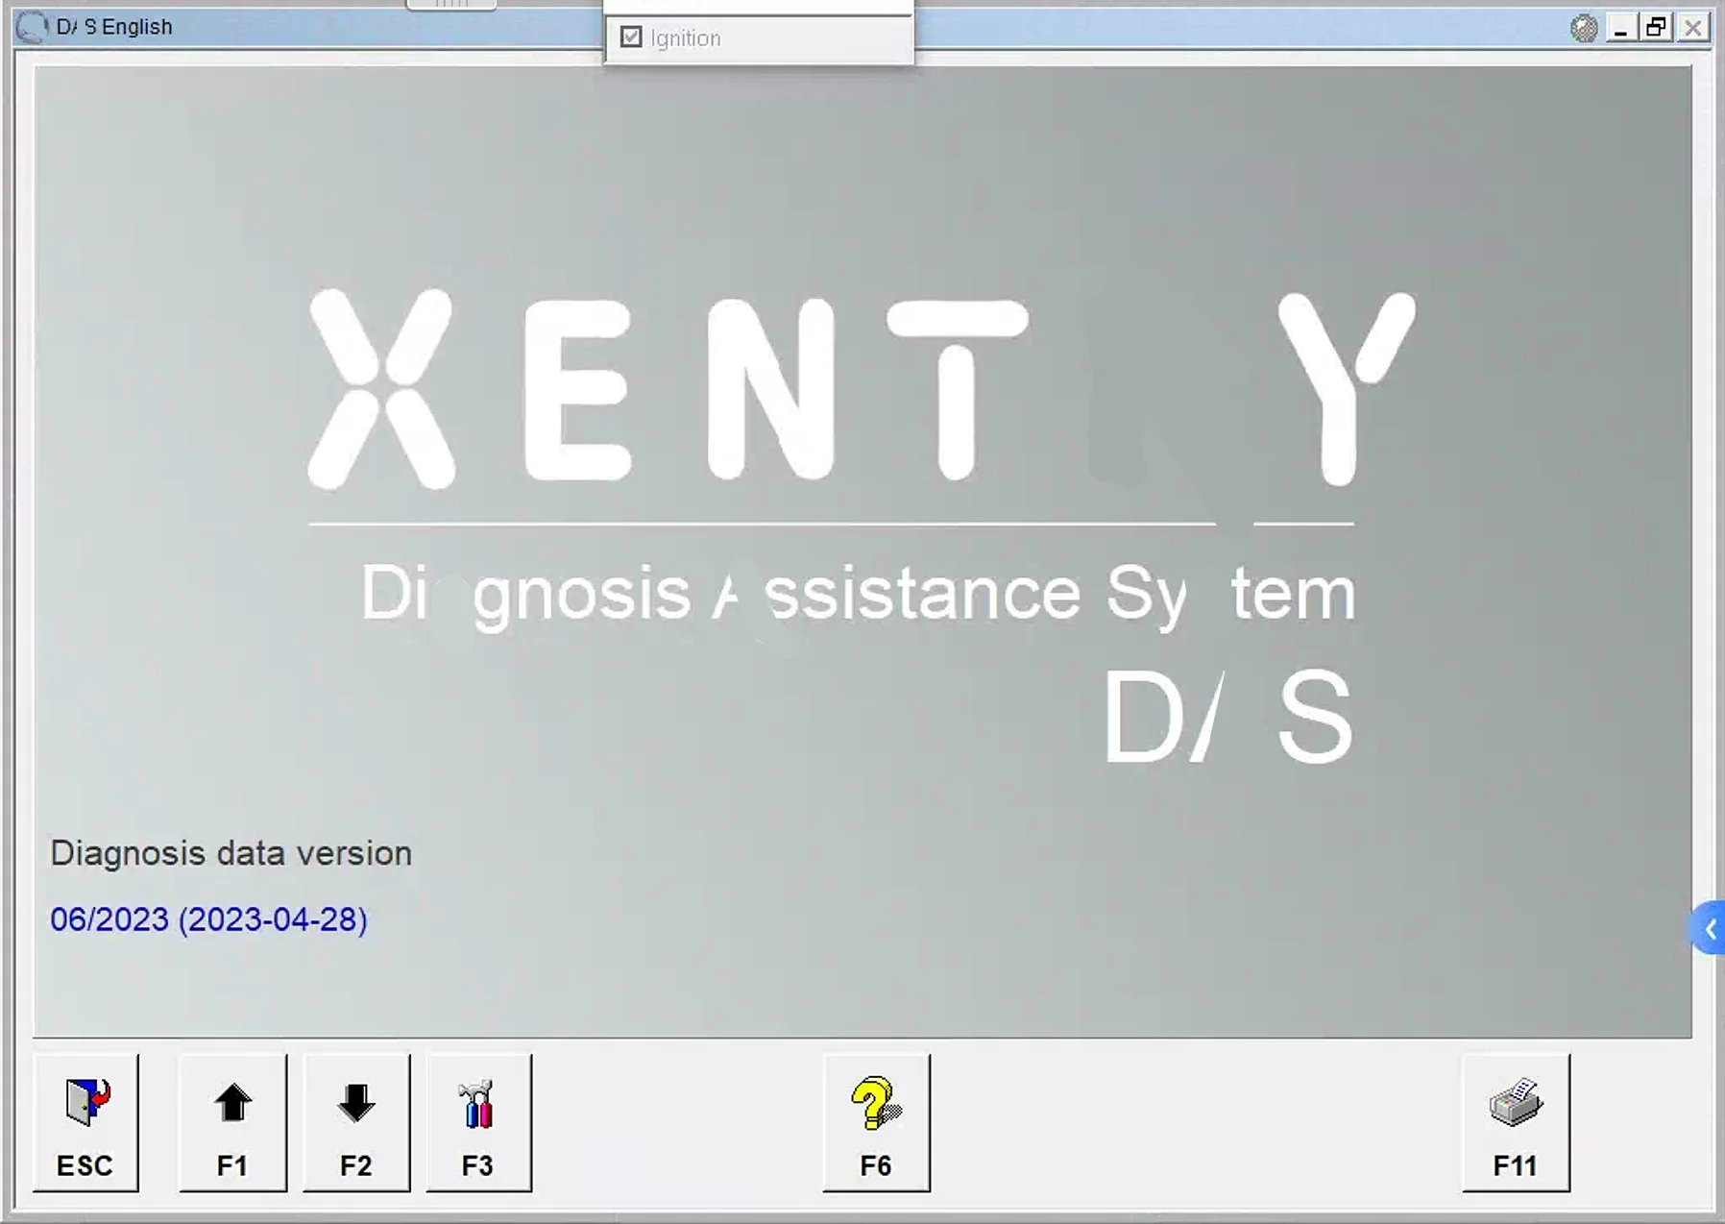Go down with the F2 arrow button

tap(356, 1122)
